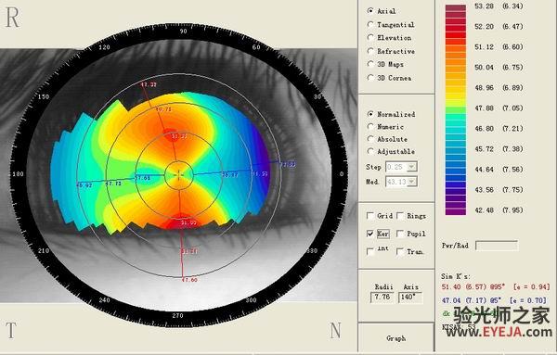Switch to the Numeric scale option

[x=370, y=127]
